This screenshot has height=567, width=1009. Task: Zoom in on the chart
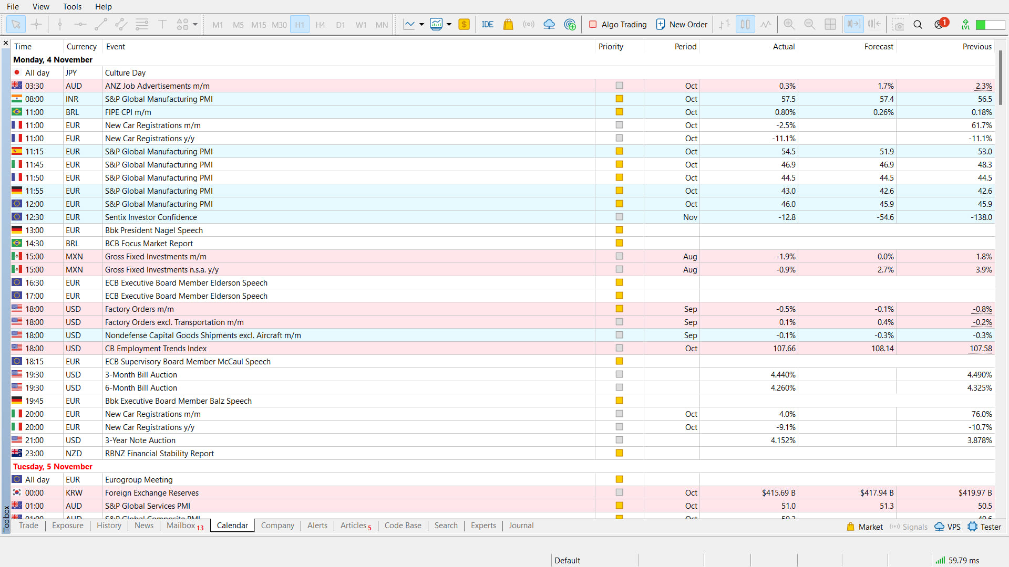click(x=789, y=24)
